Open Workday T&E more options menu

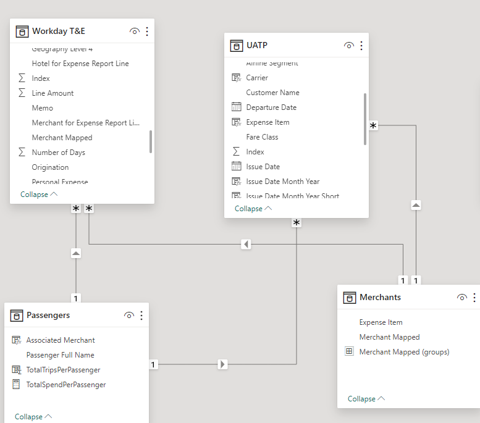coord(147,31)
